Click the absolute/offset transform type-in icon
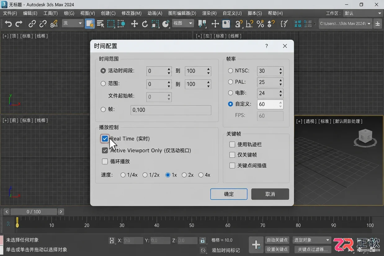This screenshot has width=384, height=256. pos(112,240)
